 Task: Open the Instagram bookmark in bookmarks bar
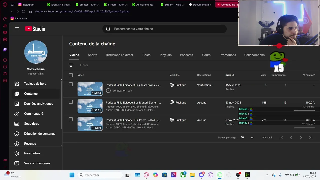pyautogui.click(x=19, y=19)
